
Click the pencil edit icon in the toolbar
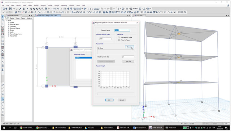click(20, 9)
